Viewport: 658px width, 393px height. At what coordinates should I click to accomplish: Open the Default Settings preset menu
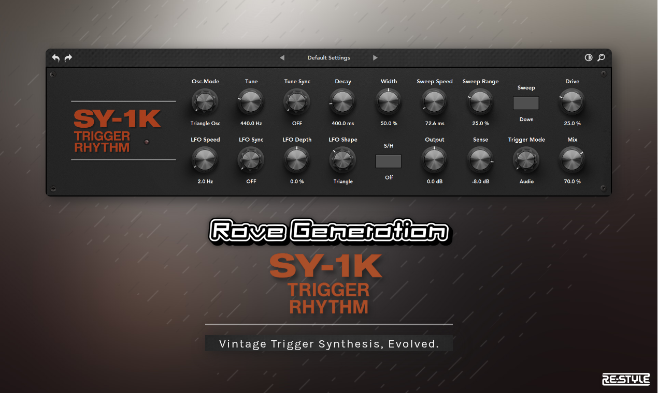pos(328,57)
